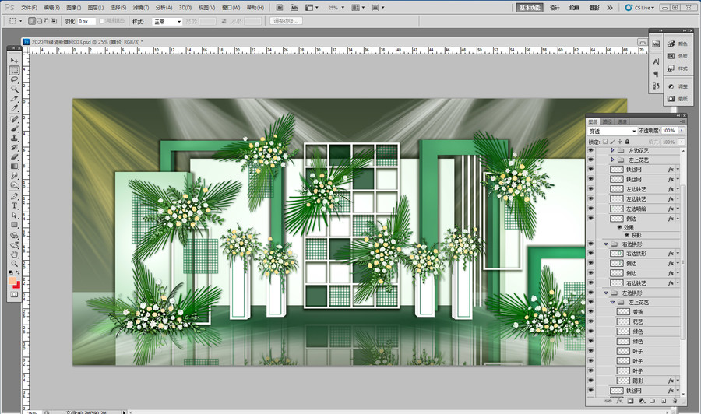Hide the 香槟 layer
Viewport: 701px width, 414px height.
[x=591, y=312]
